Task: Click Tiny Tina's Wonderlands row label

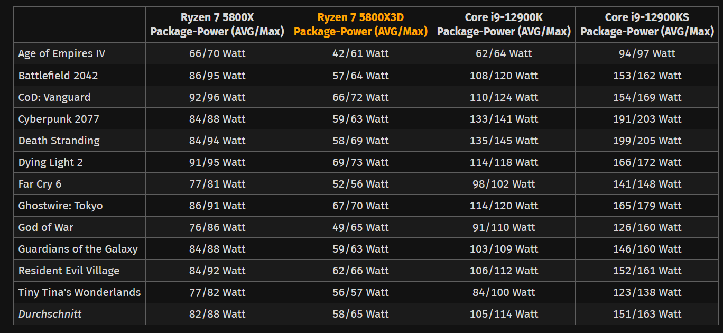Action: pyautogui.click(x=79, y=292)
